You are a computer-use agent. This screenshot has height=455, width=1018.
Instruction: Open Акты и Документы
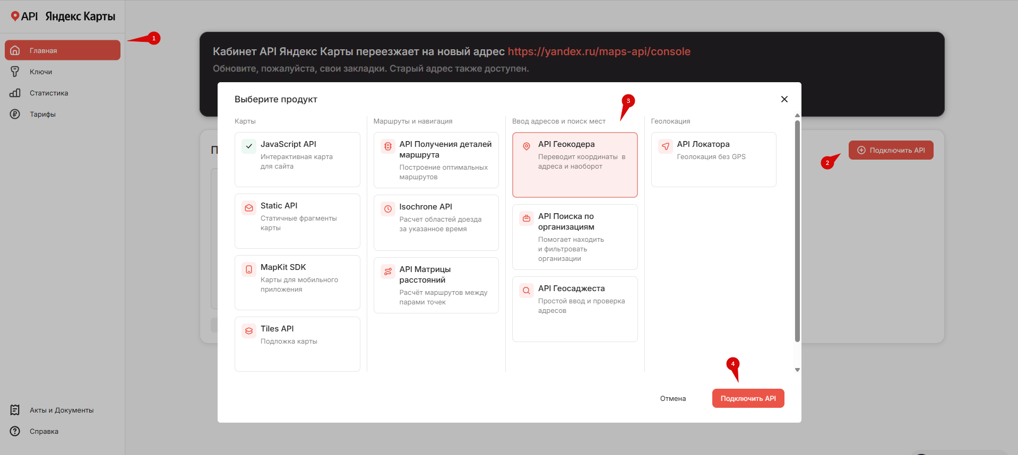pyautogui.click(x=63, y=410)
